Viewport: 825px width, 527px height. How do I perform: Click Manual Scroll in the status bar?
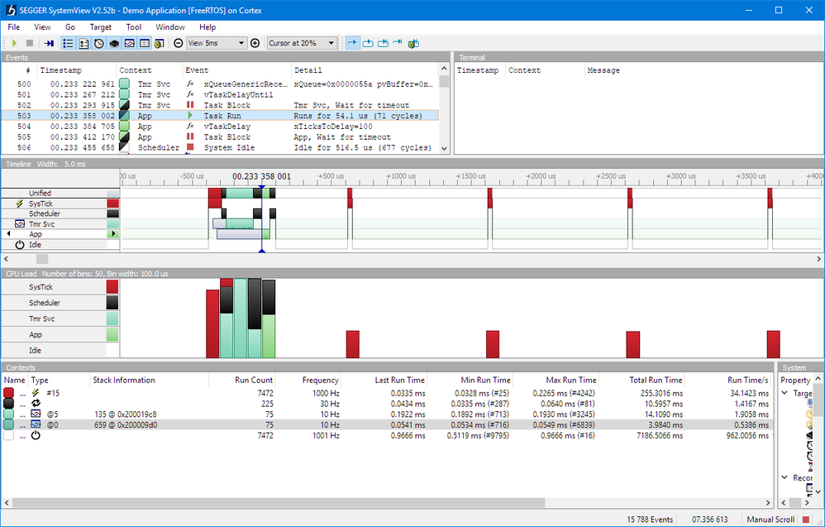[770, 520]
